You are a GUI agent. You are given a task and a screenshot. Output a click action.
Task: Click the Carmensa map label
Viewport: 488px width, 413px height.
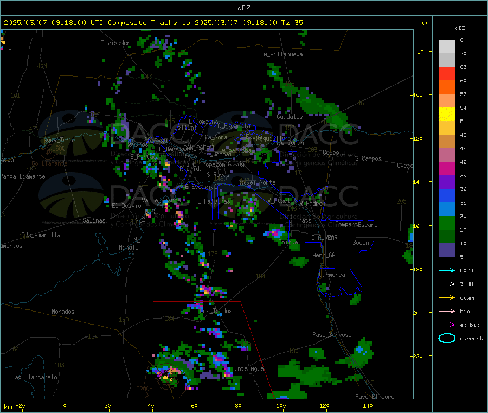(x=332, y=275)
